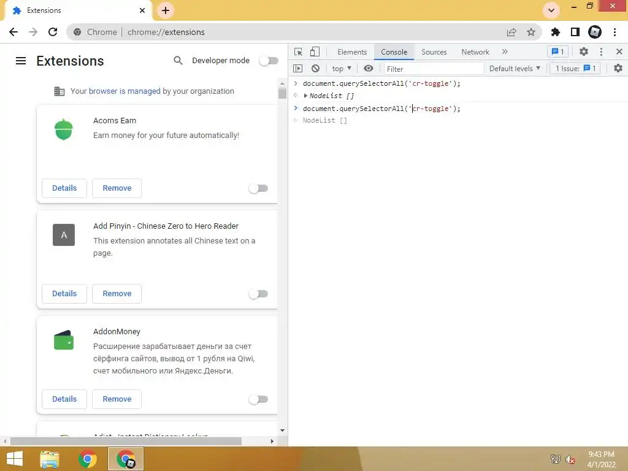Open the Chrome extensions puzzle icon
This screenshot has height=471, width=628.
pyautogui.click(x=556, y=32)
